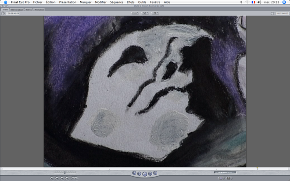Click the Wi-Fi status icon

coord(247,2)
